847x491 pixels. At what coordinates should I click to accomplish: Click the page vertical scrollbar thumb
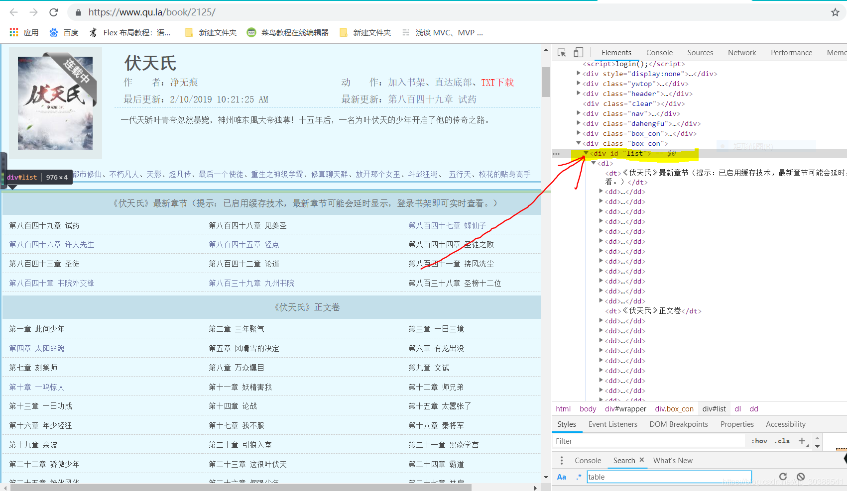546,82
